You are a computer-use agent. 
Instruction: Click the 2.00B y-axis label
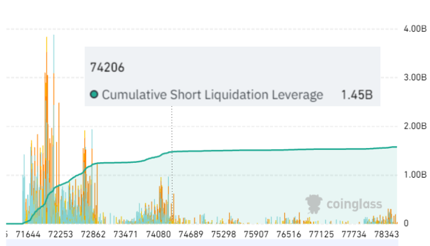click(x=415, y=126)
